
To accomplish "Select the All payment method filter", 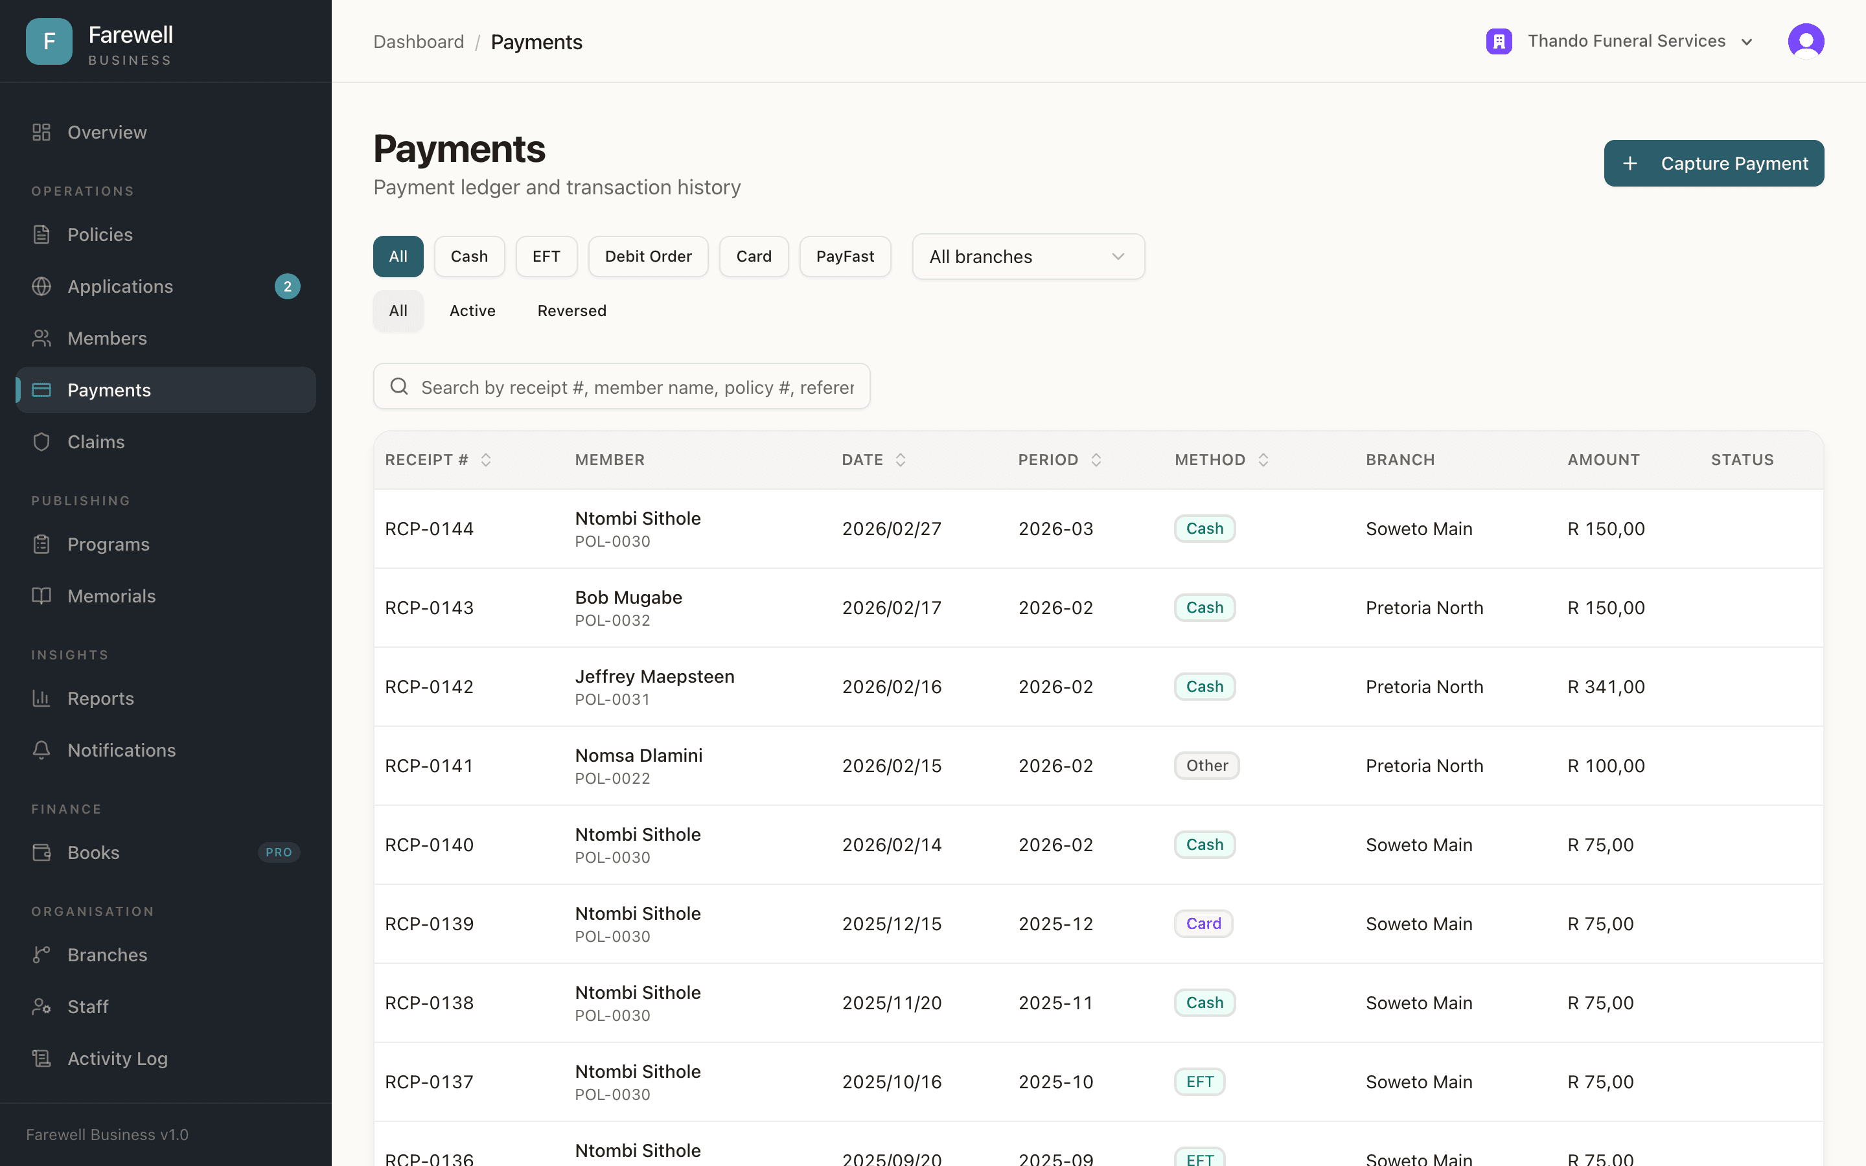I will click(x=398, y=256).
